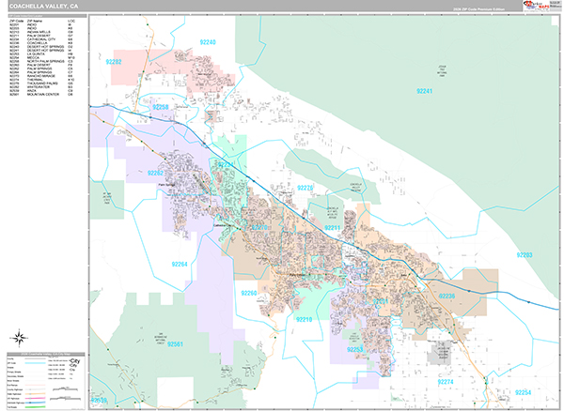Select the 92264 ZIP code label
This screenshot has width=564, height=411.
point(180,265)
